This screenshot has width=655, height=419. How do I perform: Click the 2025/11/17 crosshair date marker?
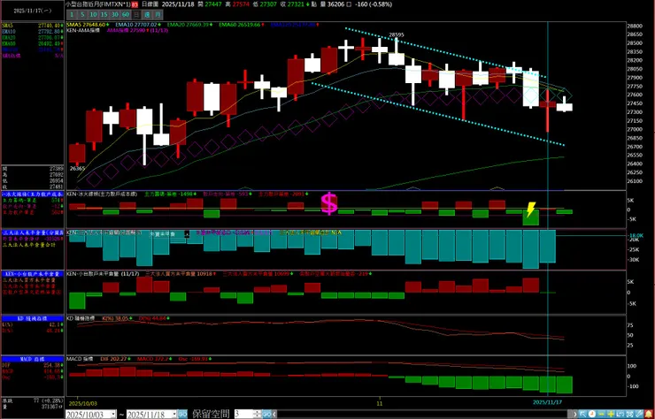(547, 403)
